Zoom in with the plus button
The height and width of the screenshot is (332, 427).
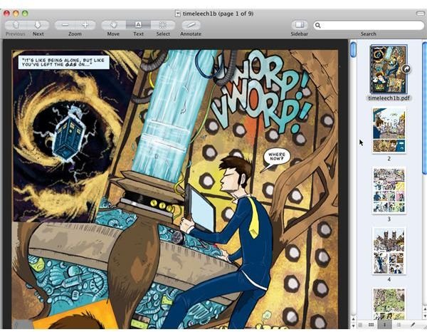click(85, 25)
